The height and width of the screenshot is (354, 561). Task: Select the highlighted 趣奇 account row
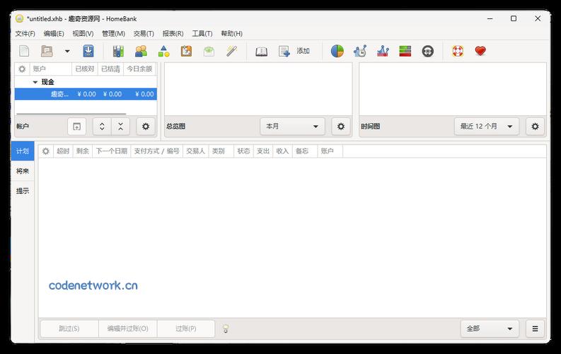click(86, 93)
